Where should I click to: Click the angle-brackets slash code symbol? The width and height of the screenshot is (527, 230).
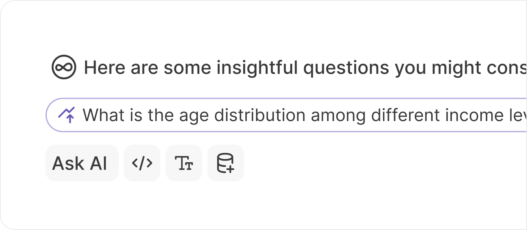coord(142,163)
